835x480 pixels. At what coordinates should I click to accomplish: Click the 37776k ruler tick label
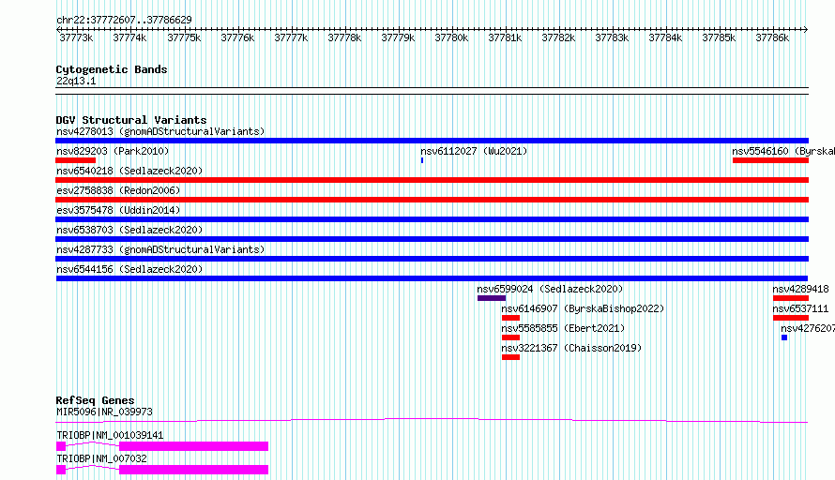pos(237,38)
